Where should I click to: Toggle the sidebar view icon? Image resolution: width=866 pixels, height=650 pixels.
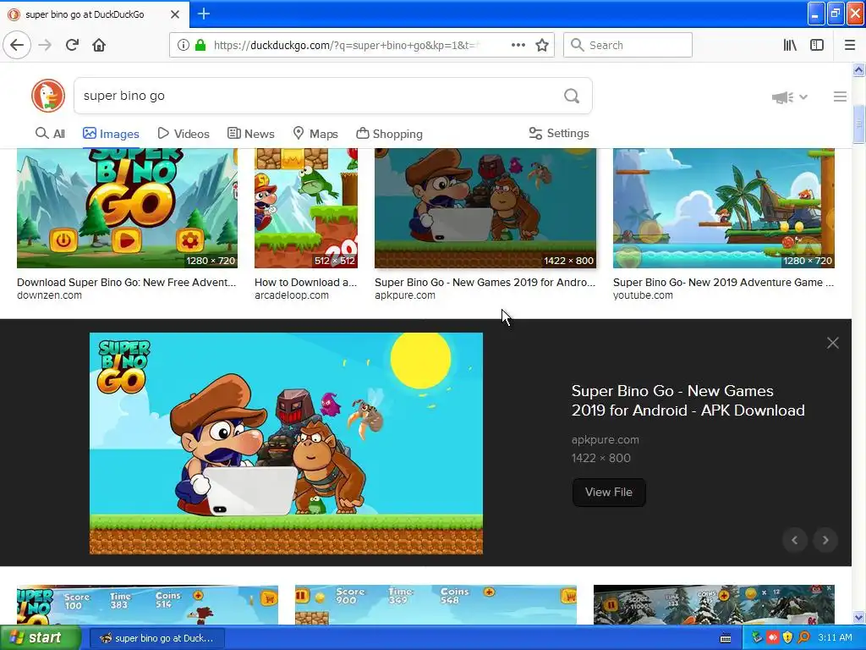817,45
